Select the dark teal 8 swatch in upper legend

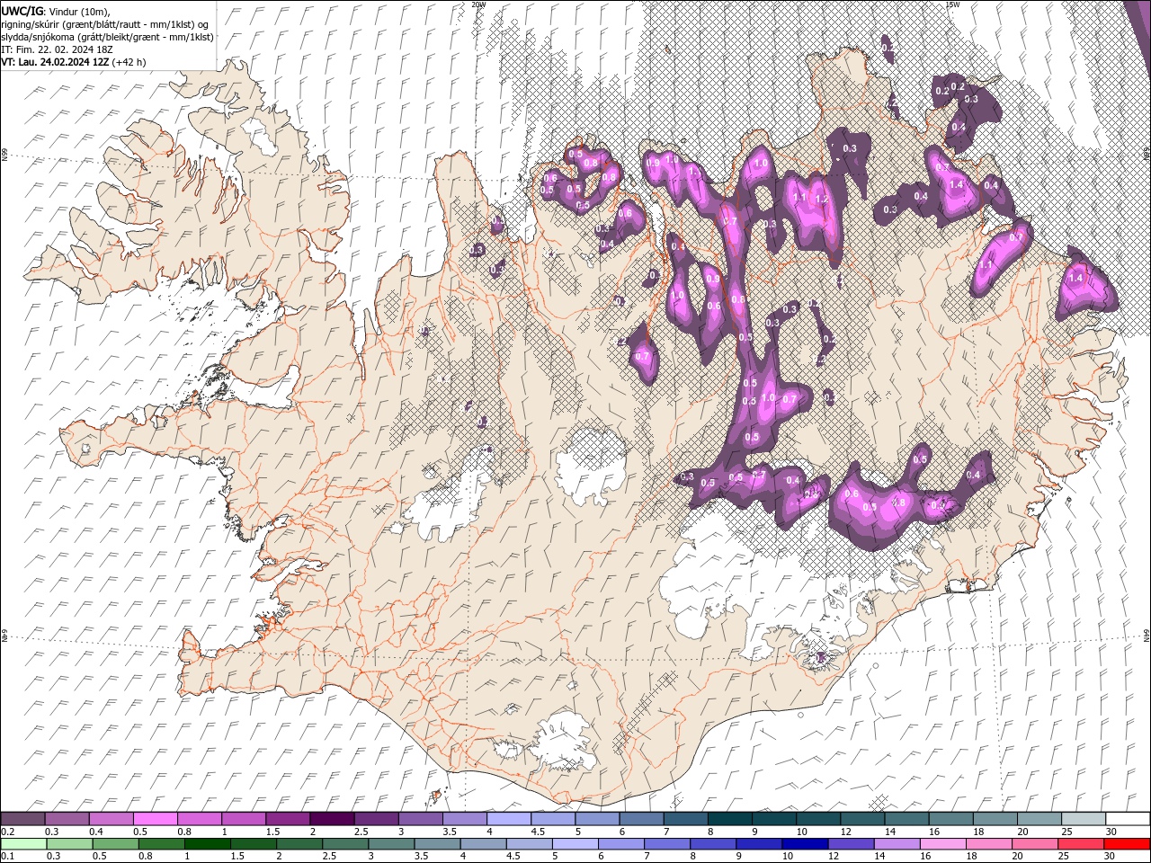click(x=730, y=819)
